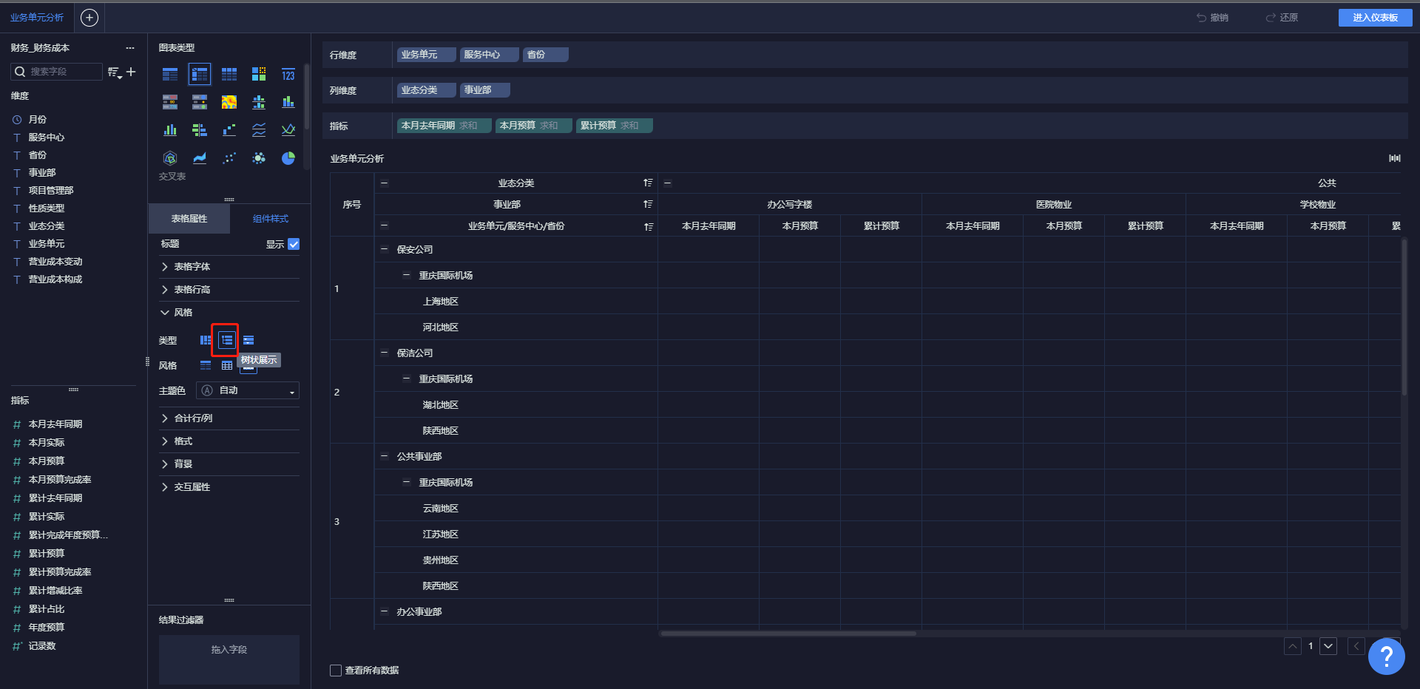Click the column width adjust icon
This screenshot has width=1420, height=689.
1394,158
